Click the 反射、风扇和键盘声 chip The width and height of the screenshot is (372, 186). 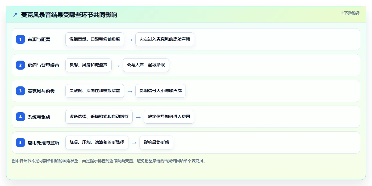coord(88,65)
